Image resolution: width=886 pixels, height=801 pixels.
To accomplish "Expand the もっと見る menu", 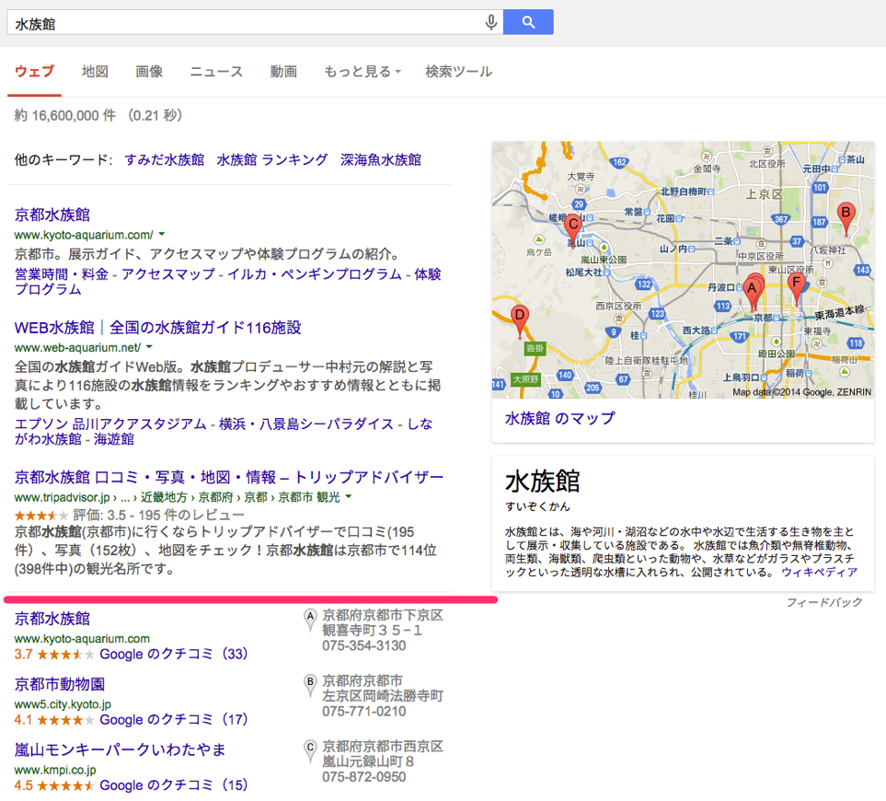I will [362, 72].
